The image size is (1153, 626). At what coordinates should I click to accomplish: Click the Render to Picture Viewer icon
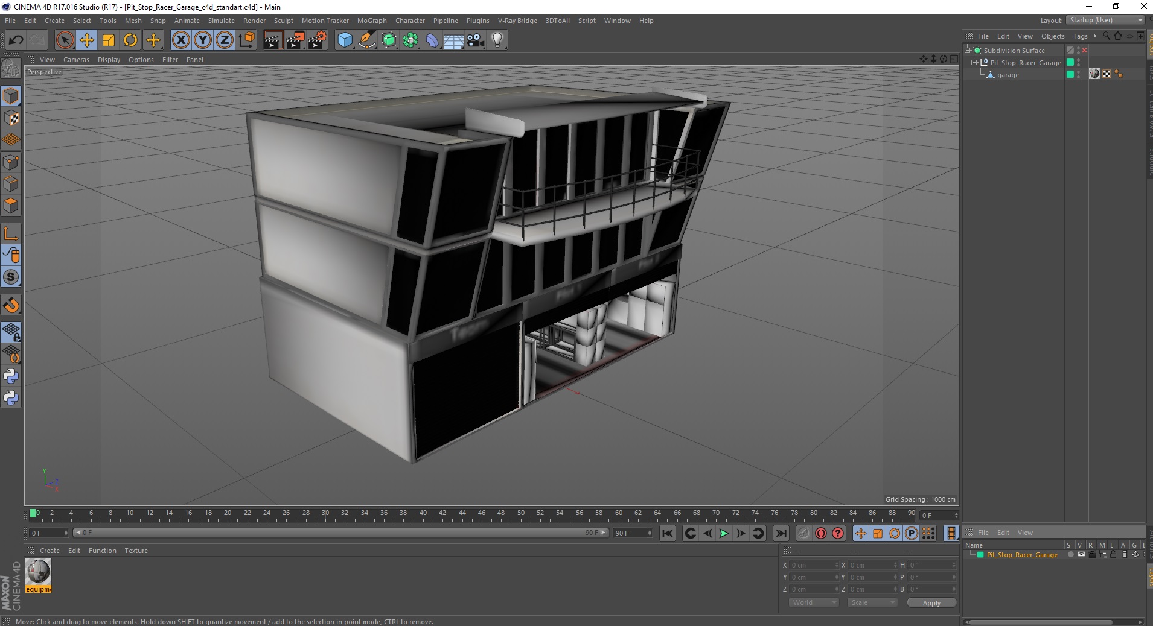point(295,40)
